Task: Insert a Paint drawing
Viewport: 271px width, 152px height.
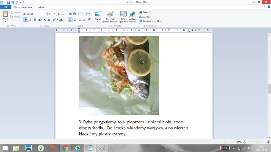Action: 110,17
